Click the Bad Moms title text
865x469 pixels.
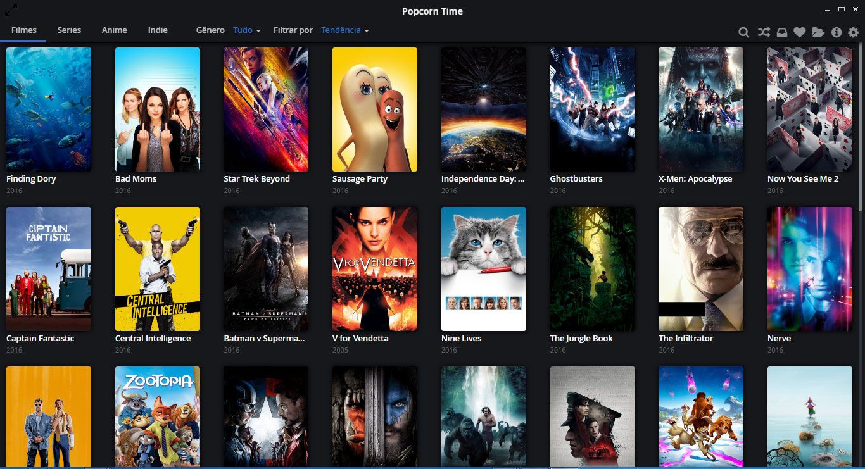coord(136,179)
